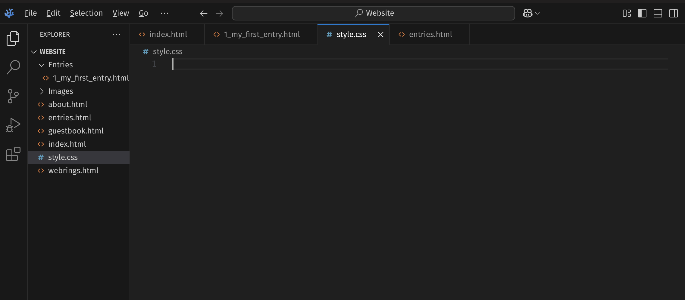Open the Extensions view
The width and height of the screenshot is (685, 300).
pos(13,154)
